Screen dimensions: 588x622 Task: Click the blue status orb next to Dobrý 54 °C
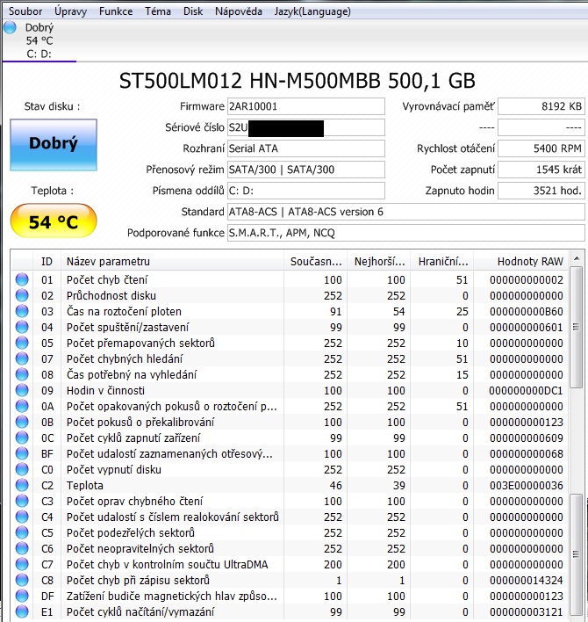click(10, 27)
